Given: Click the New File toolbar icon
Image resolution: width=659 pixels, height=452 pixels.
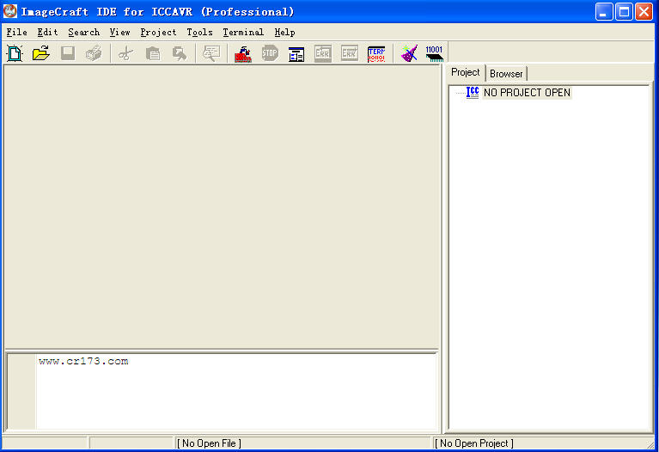Looking at the screenshot, I should pyautogui.click(x=15, y=53).
